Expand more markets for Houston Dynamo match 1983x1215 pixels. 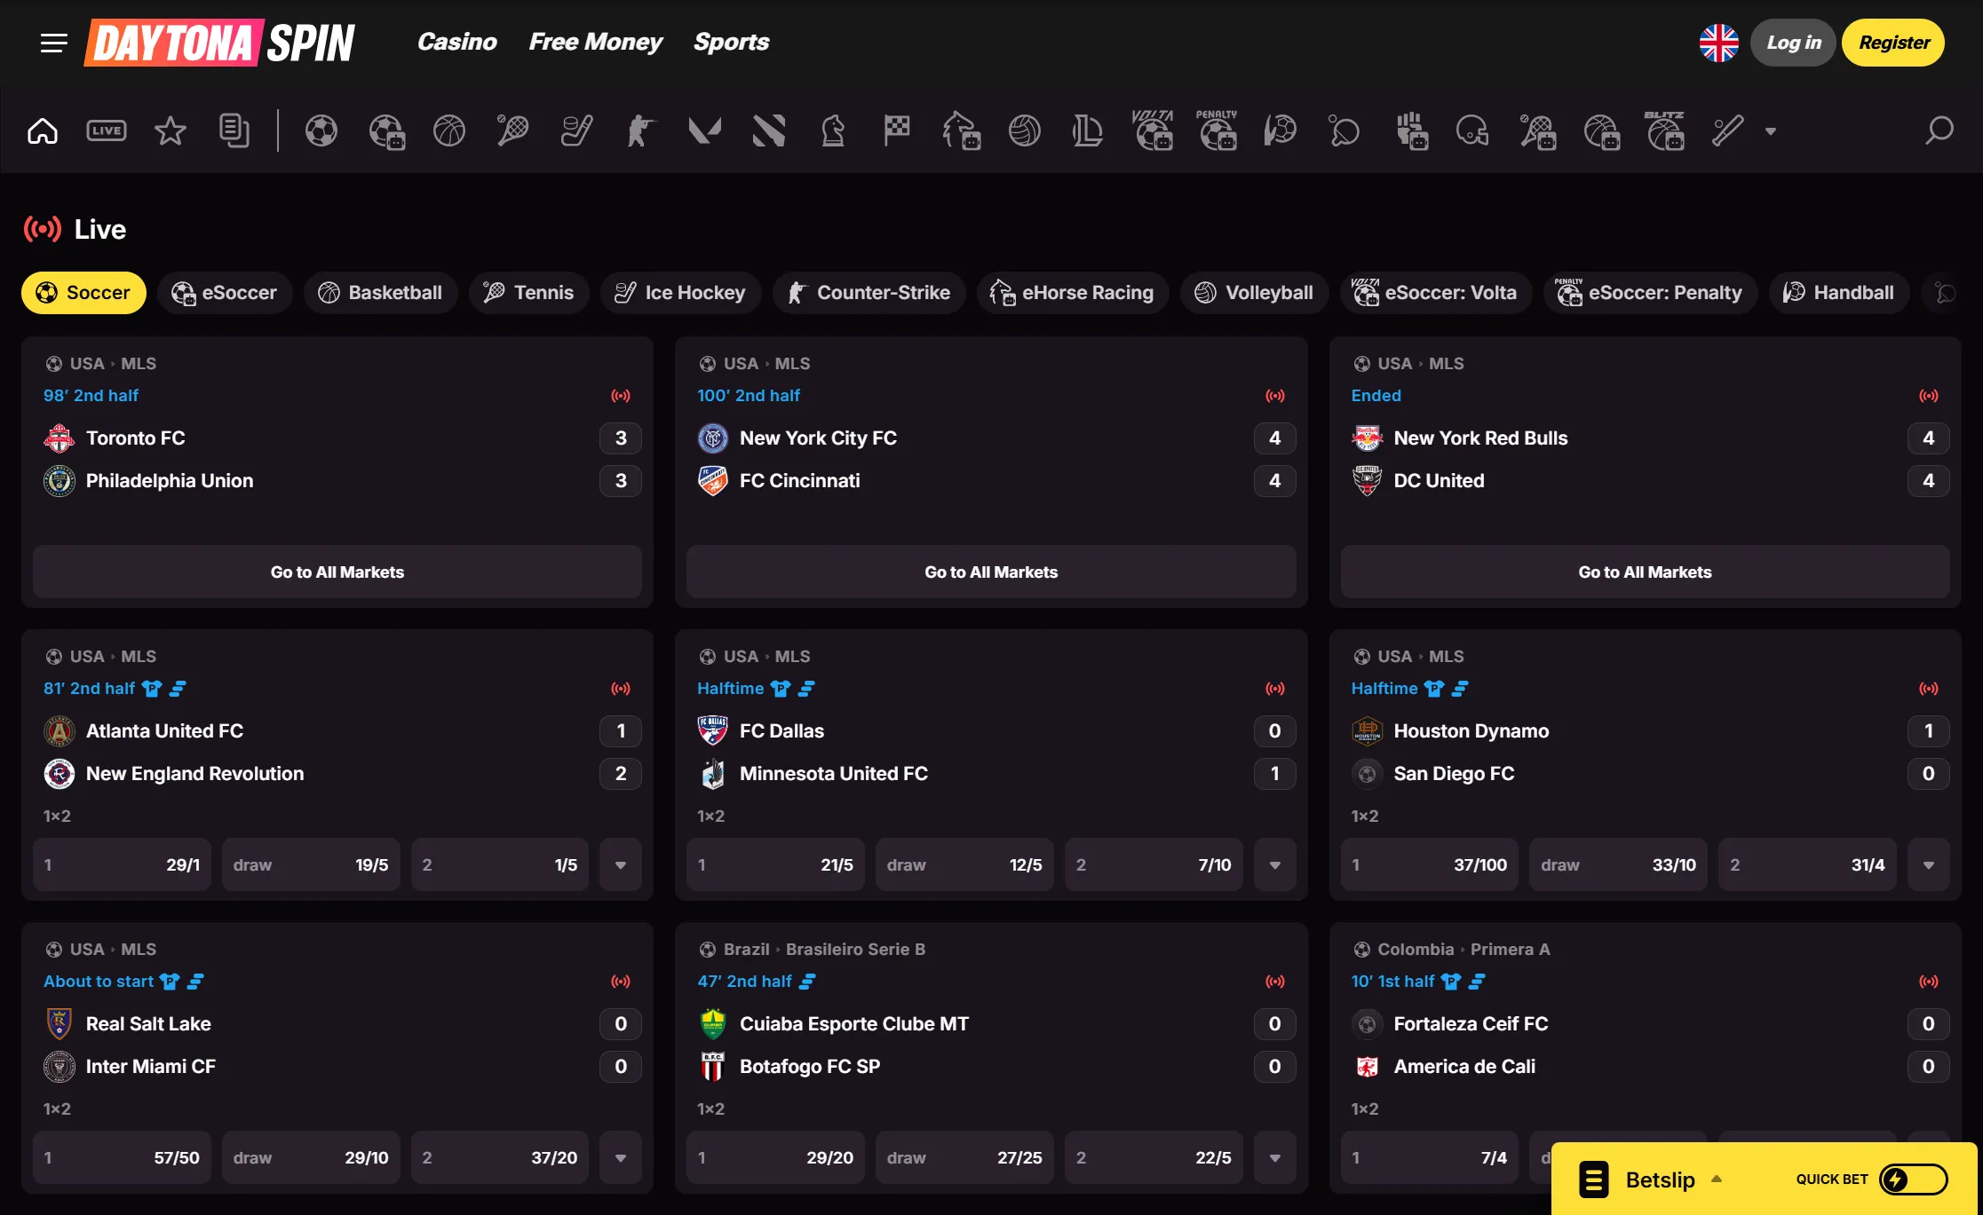[x=1929, y=865]
